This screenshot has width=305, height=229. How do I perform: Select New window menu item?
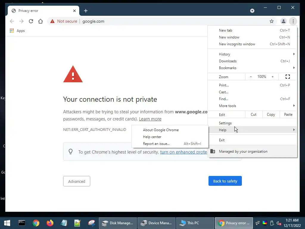252,37
